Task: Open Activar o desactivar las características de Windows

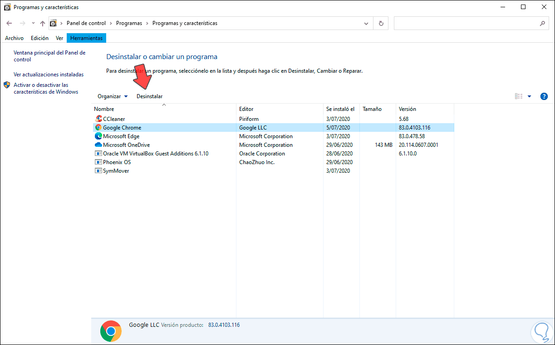Action: click(46, 88)
